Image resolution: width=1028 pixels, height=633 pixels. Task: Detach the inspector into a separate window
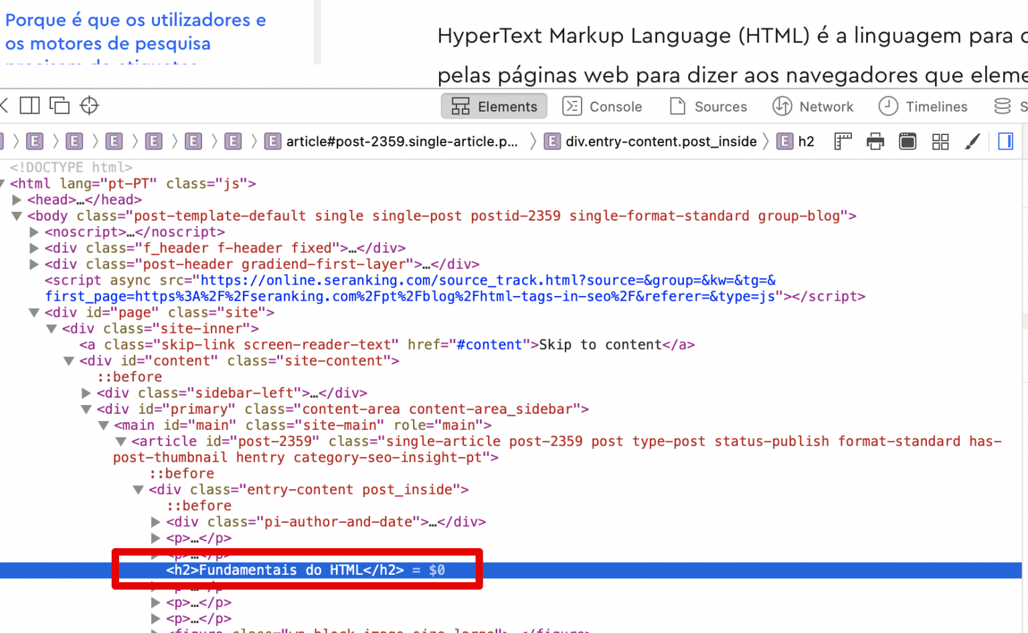click(x=60, y=106)
